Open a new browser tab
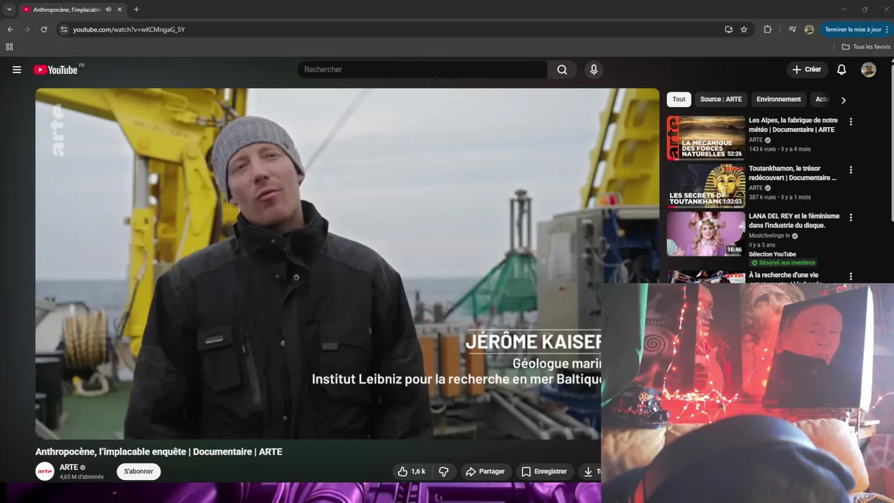Image resolution: width=894 pixels, height=503 pixels. click(136, 10)
